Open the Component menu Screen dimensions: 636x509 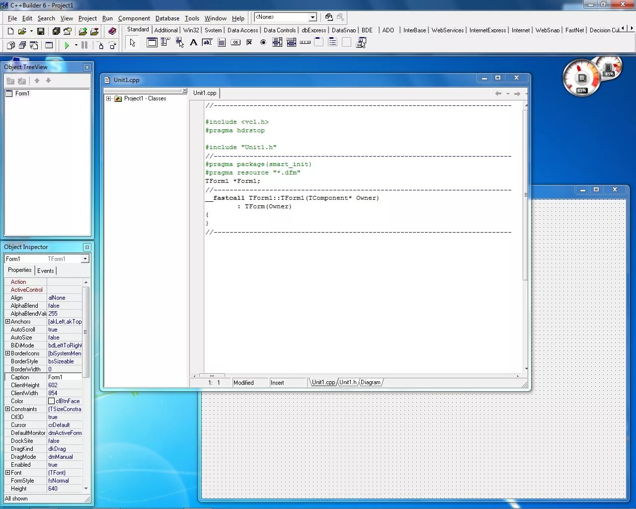pos(134,18)
